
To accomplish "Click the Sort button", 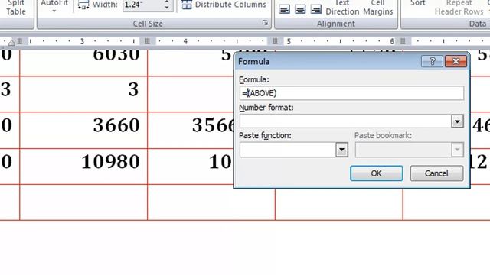I will [417, 4].
